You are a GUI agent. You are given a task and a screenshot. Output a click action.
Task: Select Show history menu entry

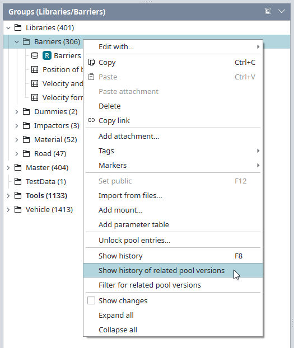coord(173,256)
